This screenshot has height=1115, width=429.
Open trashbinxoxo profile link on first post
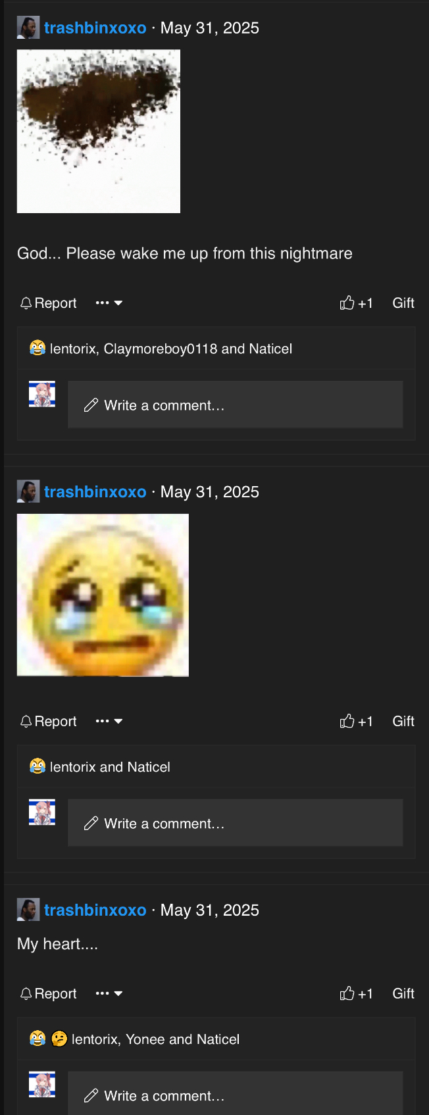[x=95, y=28]
